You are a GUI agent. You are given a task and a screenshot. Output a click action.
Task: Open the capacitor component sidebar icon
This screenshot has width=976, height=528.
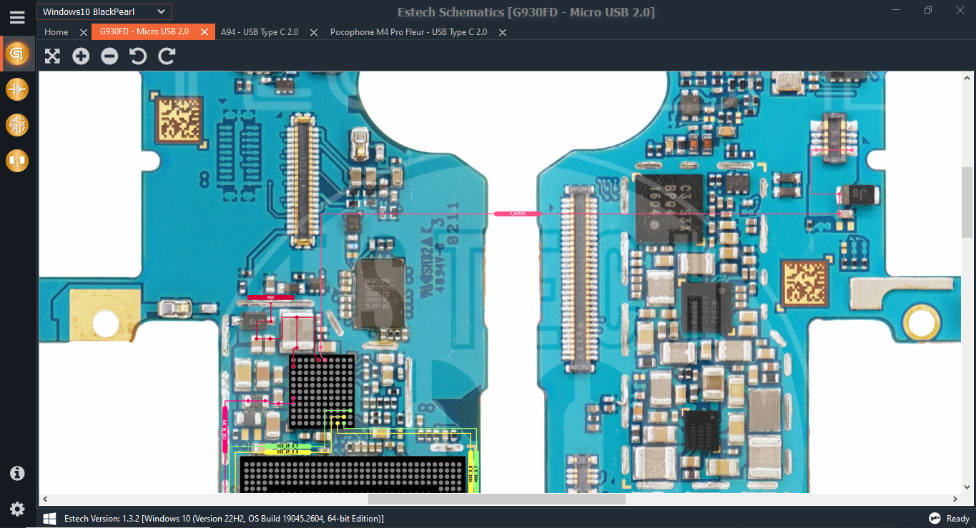pos(17,89)
